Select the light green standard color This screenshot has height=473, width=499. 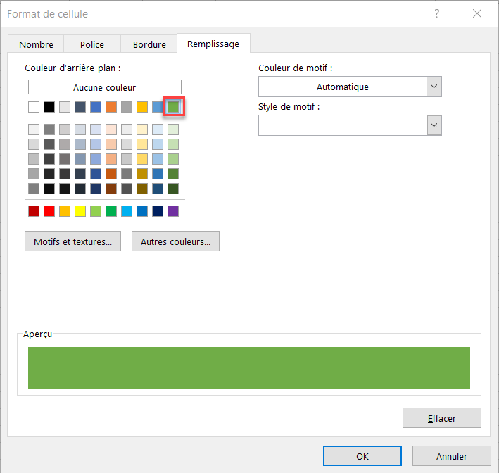coord(96,211)
